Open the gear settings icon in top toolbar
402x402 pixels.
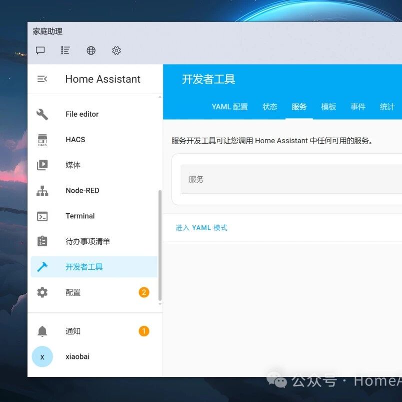tap(116, 51)
